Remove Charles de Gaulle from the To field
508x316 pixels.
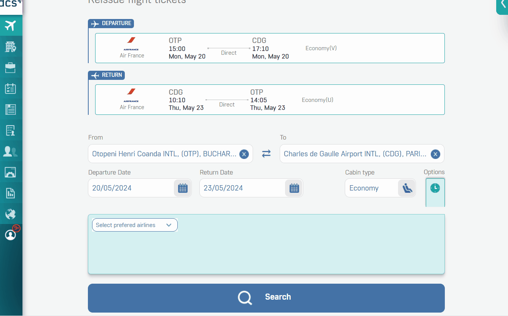click(x=435, y=154)
